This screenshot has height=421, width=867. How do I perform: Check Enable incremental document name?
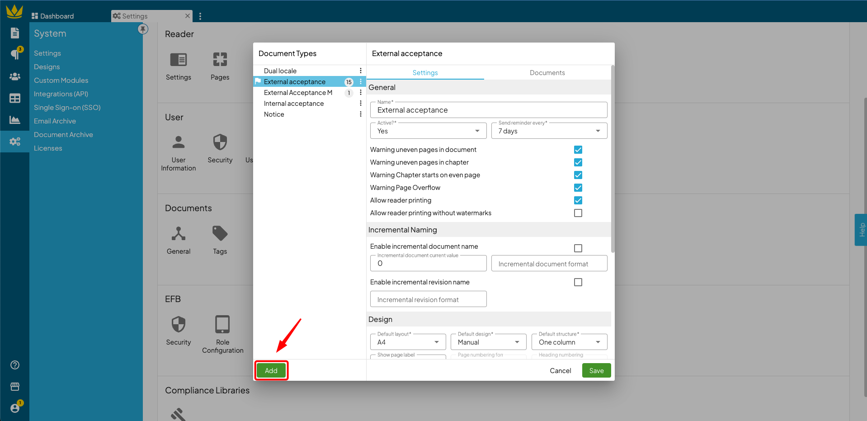click(578, 248)
